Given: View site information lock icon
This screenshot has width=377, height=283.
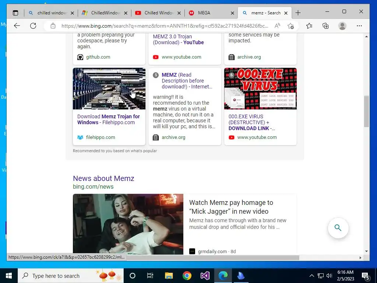Looking at the screenshot, I should 53,26.
